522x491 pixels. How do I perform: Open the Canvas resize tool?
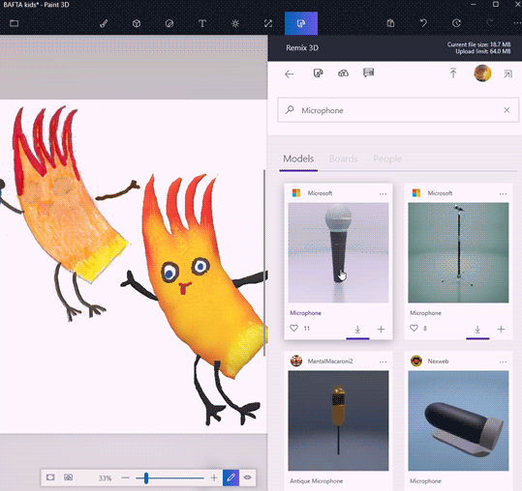[x=268, y=23]
